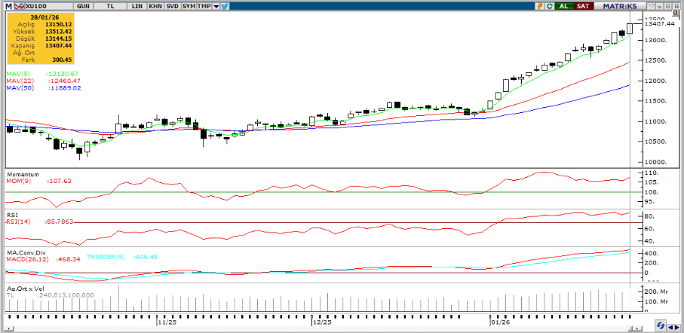This screenshot has height=333, width=684.
Task: Click the XU100 symbol field
Action: pyautogui.click(x=35, y=6)
